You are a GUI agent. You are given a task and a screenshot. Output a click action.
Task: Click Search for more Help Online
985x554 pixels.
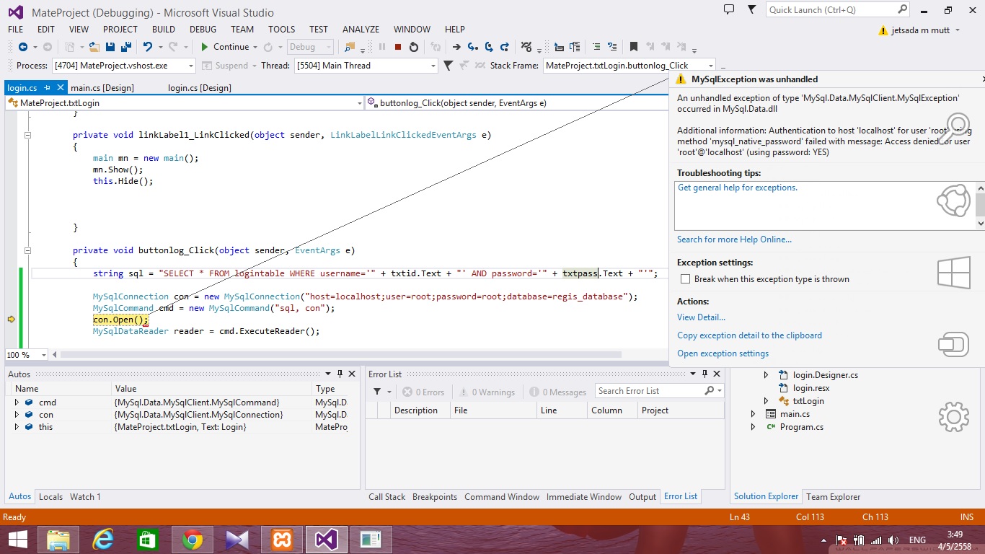click(x=734, y=239)
